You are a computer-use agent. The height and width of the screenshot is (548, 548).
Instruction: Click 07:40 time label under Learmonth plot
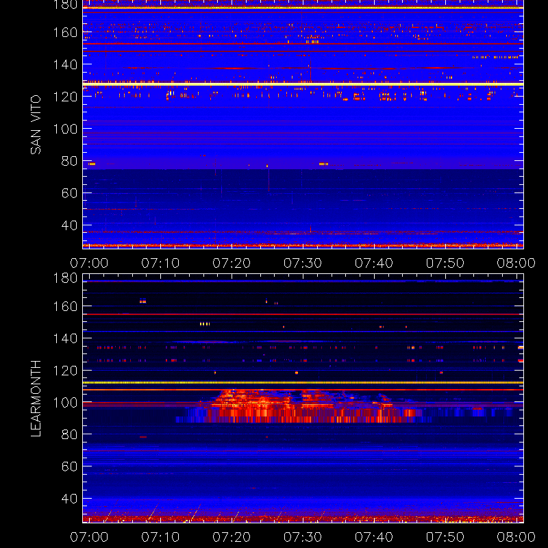[x=374, y=537]
